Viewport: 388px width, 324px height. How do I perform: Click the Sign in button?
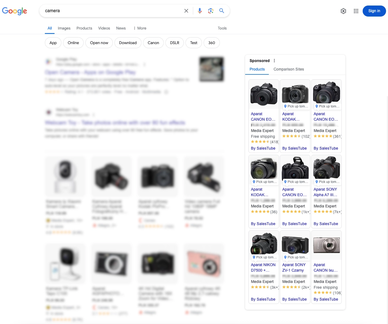[x=374, y=11]
